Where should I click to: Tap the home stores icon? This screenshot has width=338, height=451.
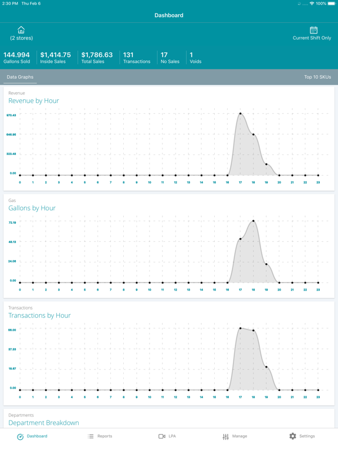pyautogui.click(x=21, y=30)
